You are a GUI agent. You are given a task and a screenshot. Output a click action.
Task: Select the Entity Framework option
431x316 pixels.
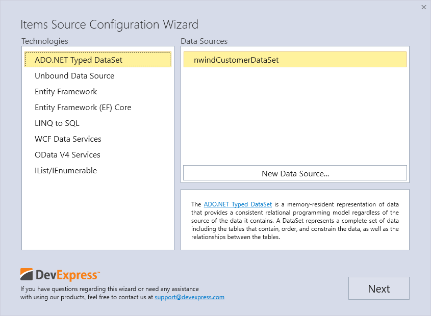pos(98,92)
